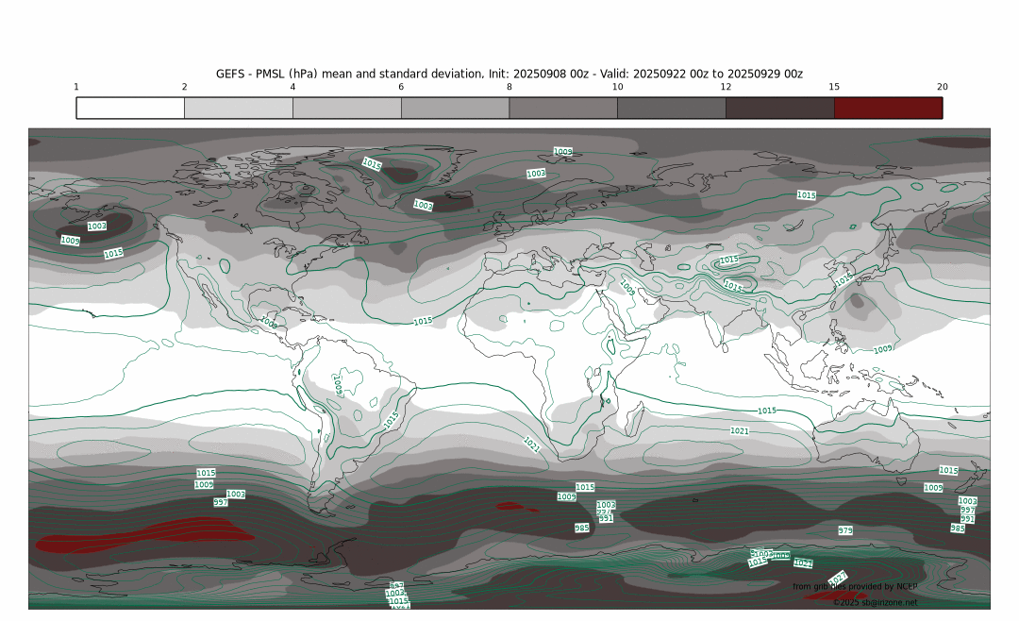Viewport: 1019px width, 621px height.
Task: Click the 1021 label in the Indian Ocean
Action: pyautogui.click(x=740, y=431)
